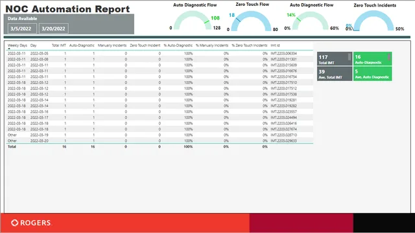Select row with Imt Id IMT.2203.028710
415x233 pixels.
click(x=160, y=135)
